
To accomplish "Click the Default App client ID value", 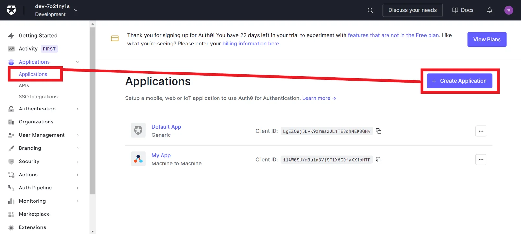I will (x=327, y=131).
